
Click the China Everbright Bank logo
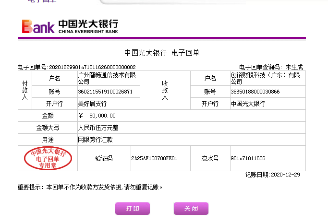click(70, 26)
